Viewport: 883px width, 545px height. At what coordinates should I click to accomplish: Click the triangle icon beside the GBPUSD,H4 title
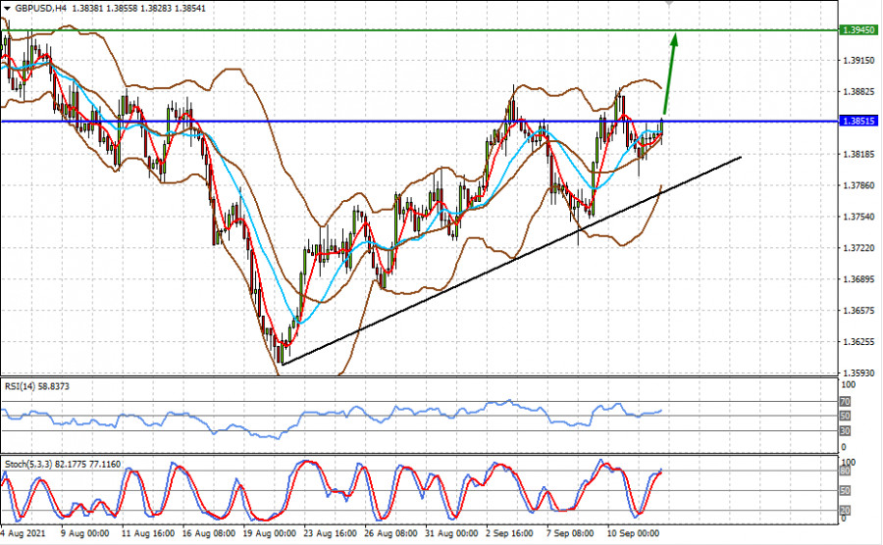6,8
